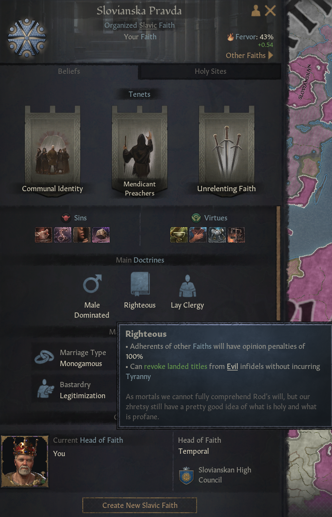The height and width of the screenshot is (517, 332).
Task: Switch to the Holy Sites tab
Action: [210, 71]
